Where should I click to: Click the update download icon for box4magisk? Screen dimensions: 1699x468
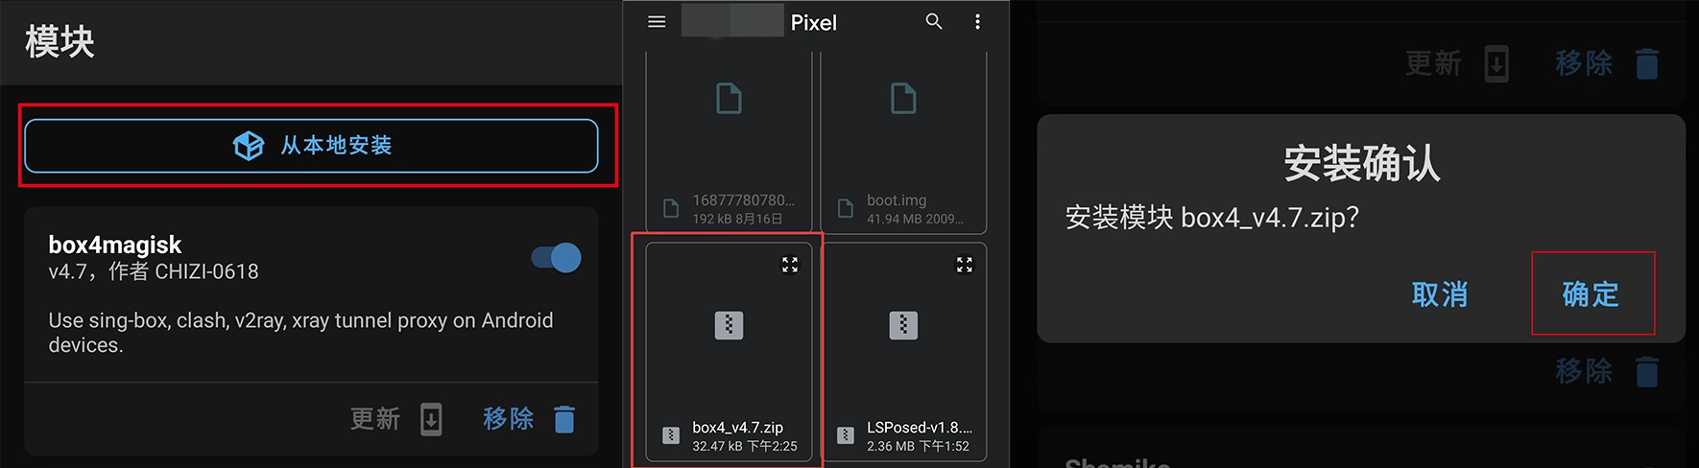coord(431,419)
